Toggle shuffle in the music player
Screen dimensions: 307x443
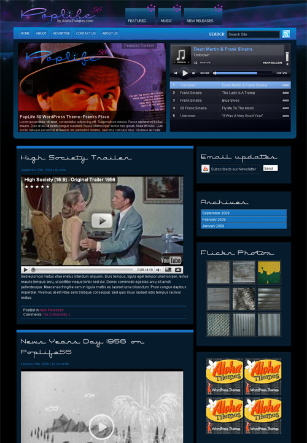[195, 63]
